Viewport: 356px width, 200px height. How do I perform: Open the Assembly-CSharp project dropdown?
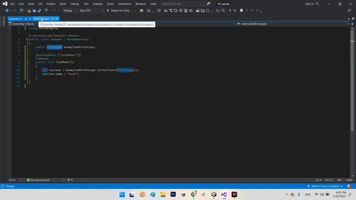coord(23,24)
